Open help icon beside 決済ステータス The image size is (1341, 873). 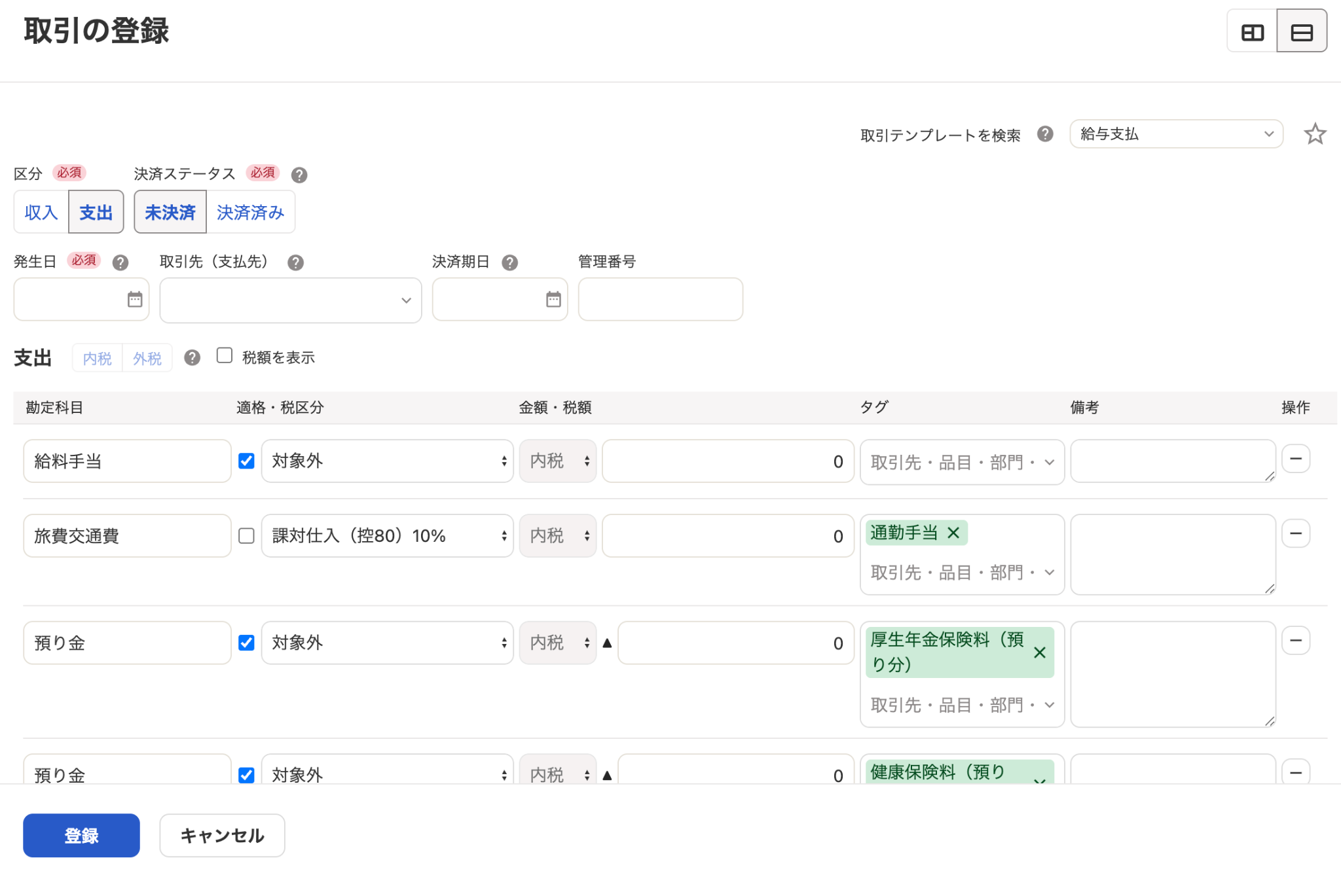[x=299, y=175]
